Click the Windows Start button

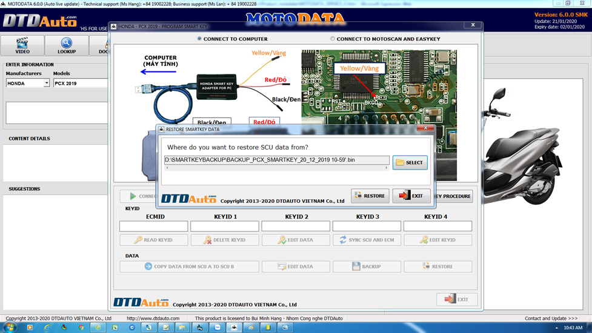pos(10,328)
